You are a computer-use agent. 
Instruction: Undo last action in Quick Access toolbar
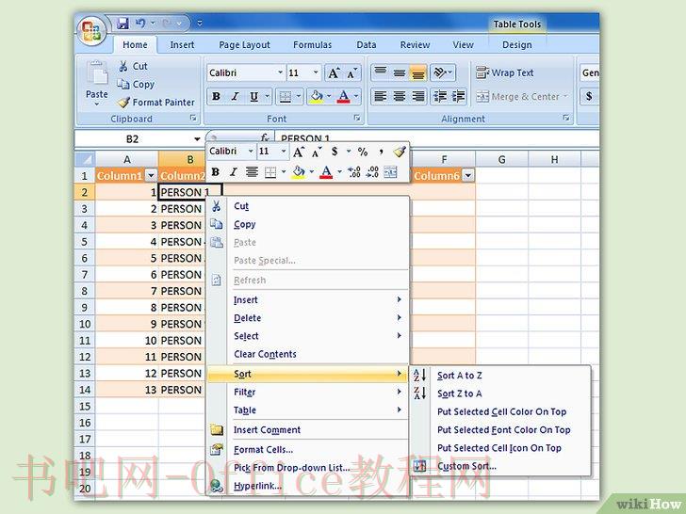(x=141, y=24)
